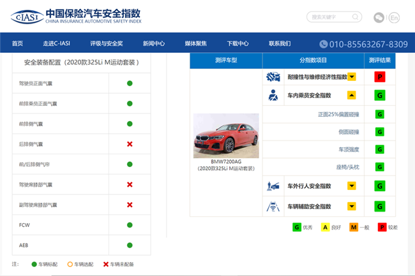Open the WeChat icon
The width and height of the screenshot is (415, 276).
click(379, 18)
